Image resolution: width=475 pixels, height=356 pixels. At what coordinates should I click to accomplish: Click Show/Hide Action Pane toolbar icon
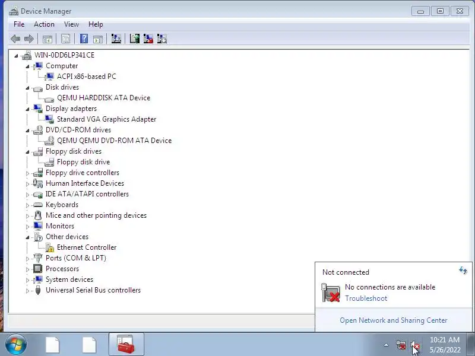pyautogui.click(x=98, y=39)
